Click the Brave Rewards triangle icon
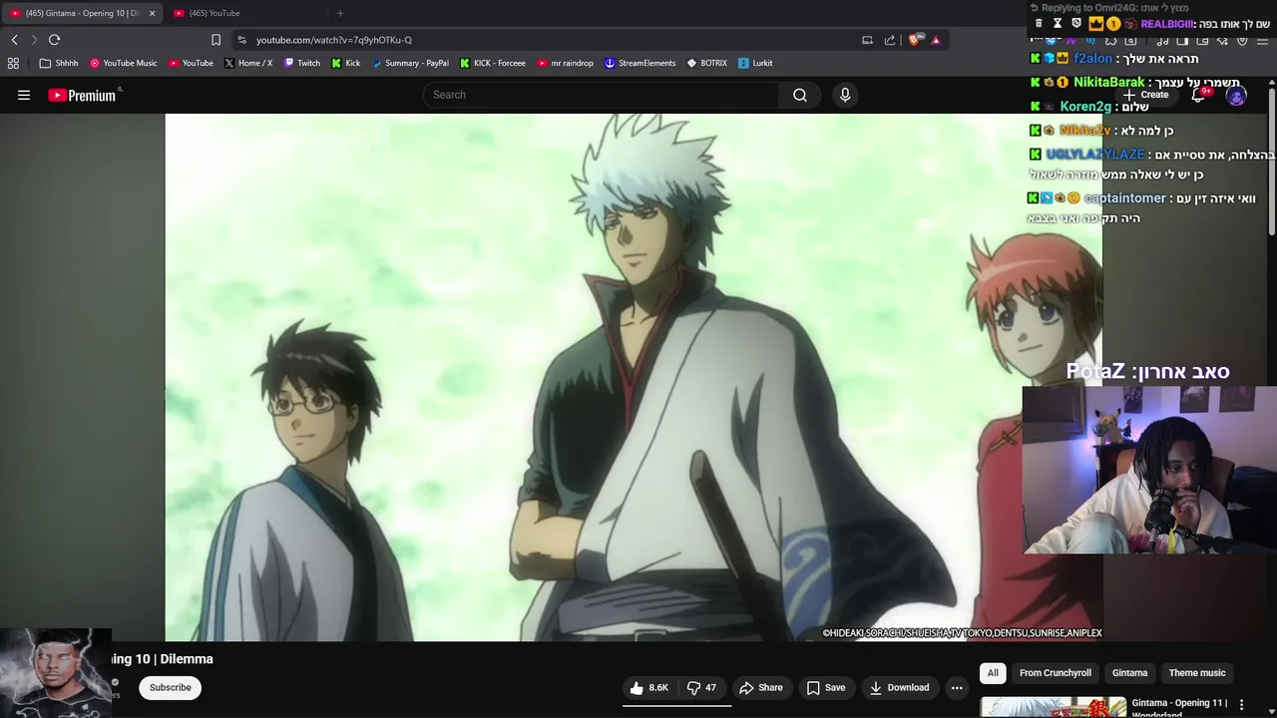 point(936,40)
